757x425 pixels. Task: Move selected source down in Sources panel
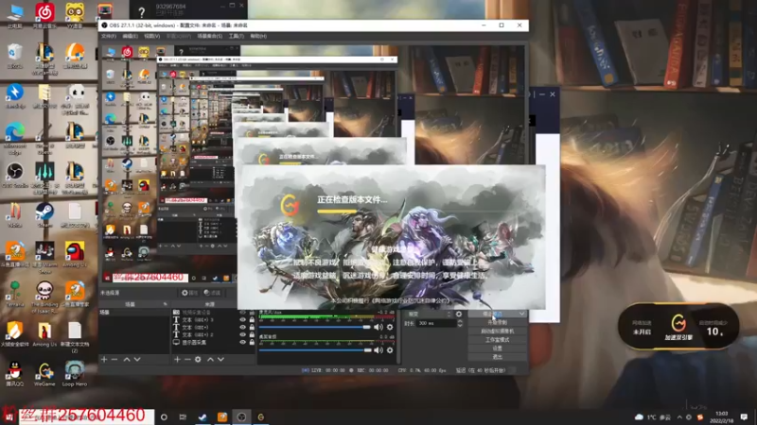coord(220,360)
